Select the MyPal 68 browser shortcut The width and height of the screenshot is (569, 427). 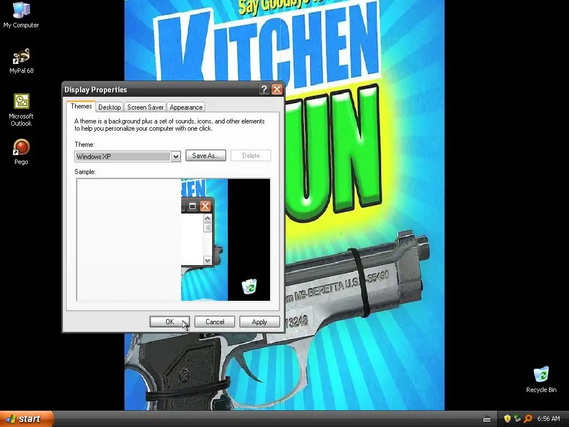click(x=21, y=61)
